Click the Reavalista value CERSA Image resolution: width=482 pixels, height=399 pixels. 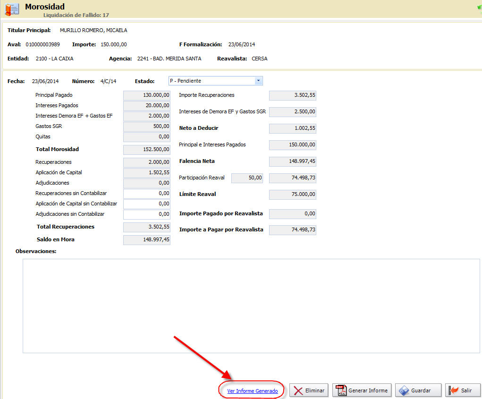[x=260, y=59]
